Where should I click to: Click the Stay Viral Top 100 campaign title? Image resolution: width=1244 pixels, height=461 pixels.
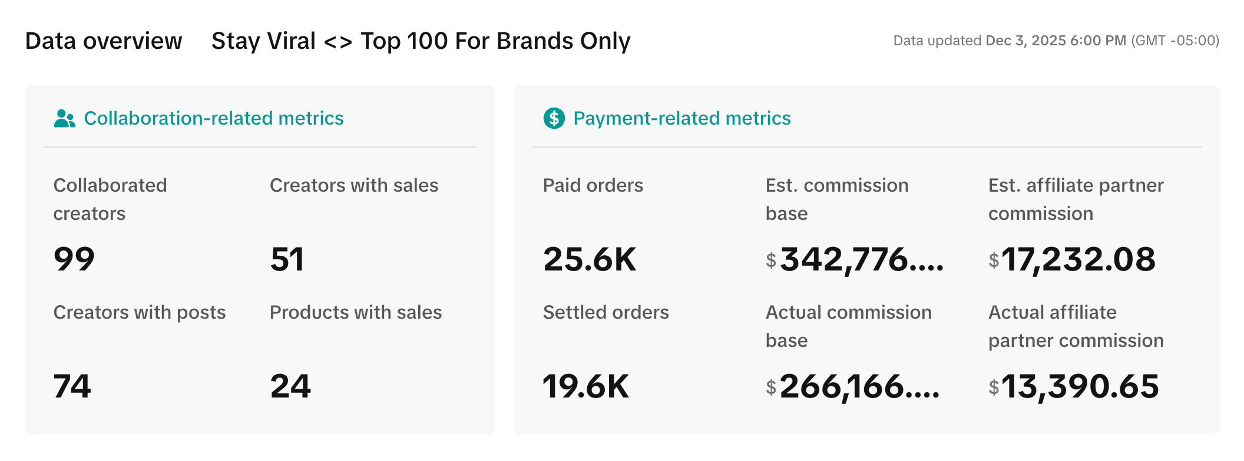[x=421, y=41]
